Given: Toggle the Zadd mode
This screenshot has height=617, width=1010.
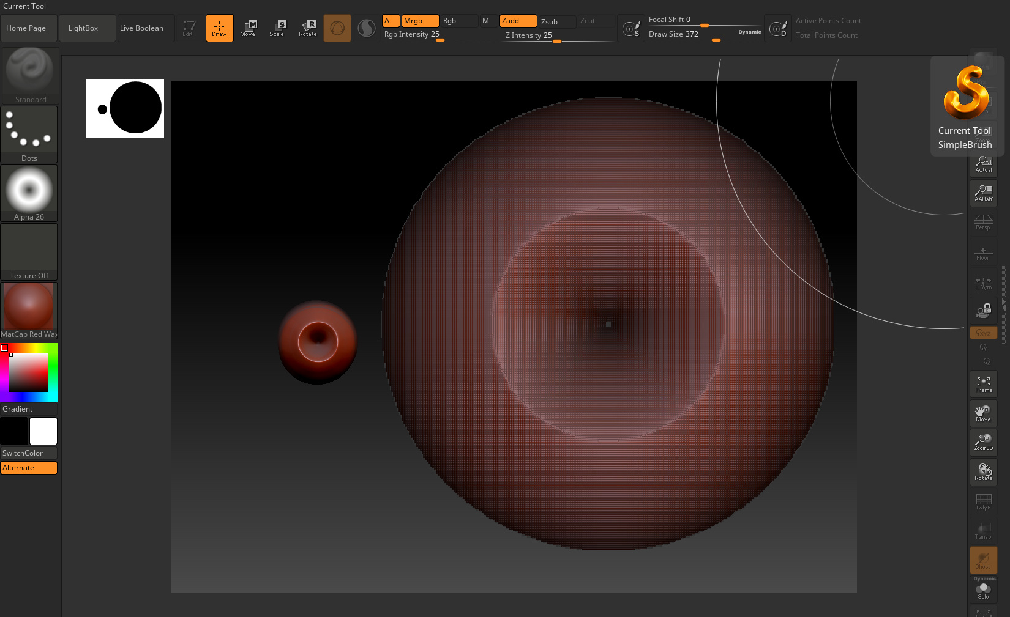Looking at the screenshot, I should [x=518, y=21].
